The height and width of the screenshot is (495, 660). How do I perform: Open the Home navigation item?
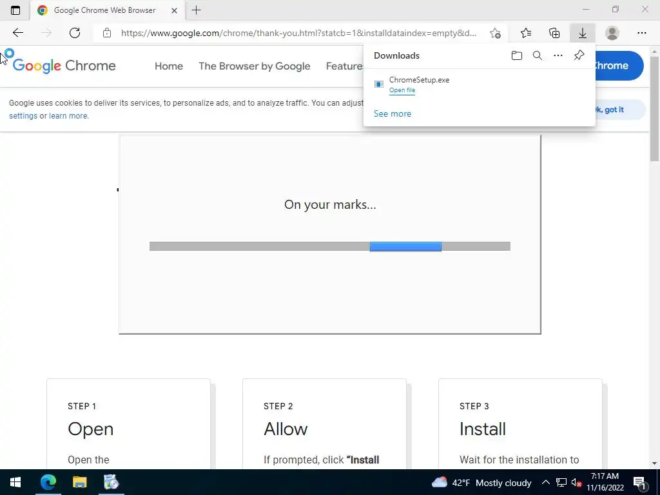pos(169,66)
